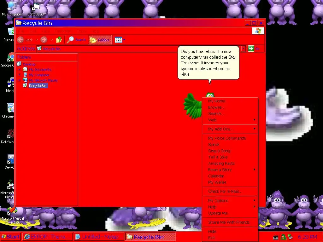Click the Forward arrow toolbar icon
This screenshot has width=323, height=242.
tap(44, 40)
